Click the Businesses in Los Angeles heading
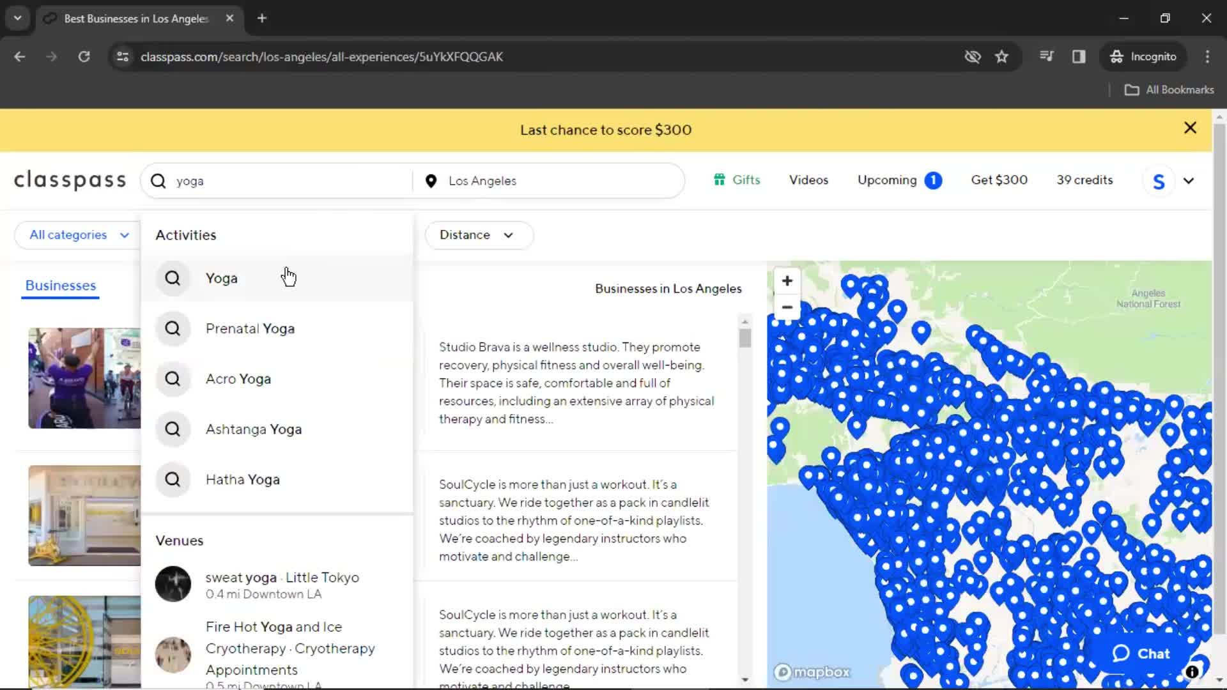The width and height of the screenshot is (1227, 690). [x=668, y=289]
